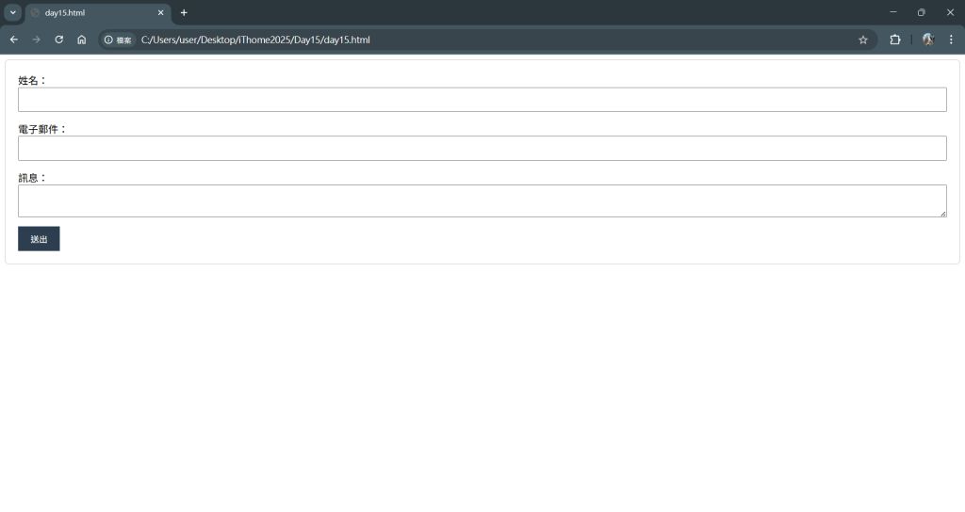Go to the browser home page
Image resolution: width=965 pixels, height=512 pixels.
coord(82,40)
